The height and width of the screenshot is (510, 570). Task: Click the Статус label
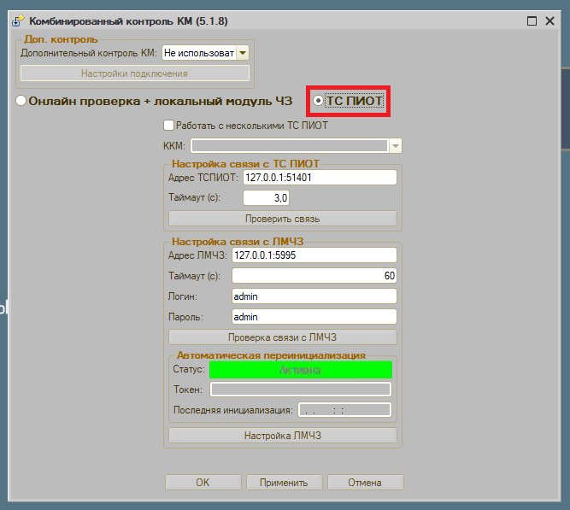(x=189, y=369)
